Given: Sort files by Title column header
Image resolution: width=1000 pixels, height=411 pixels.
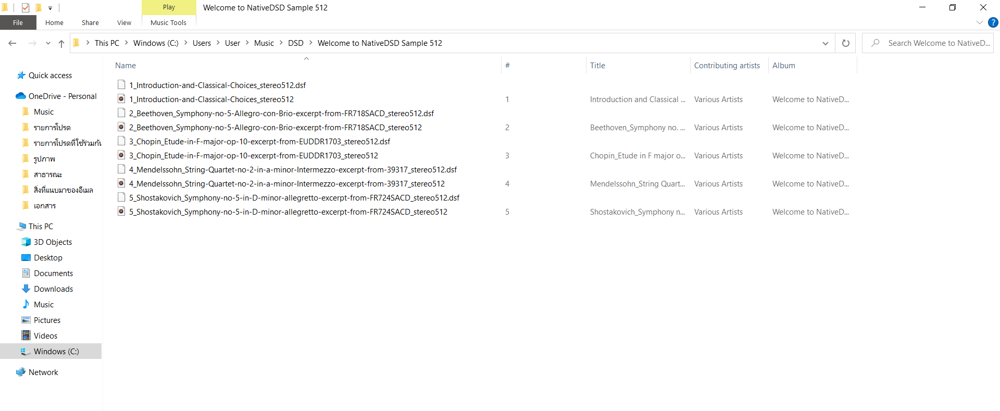Looking at the screenshot, I should point(597,65).
